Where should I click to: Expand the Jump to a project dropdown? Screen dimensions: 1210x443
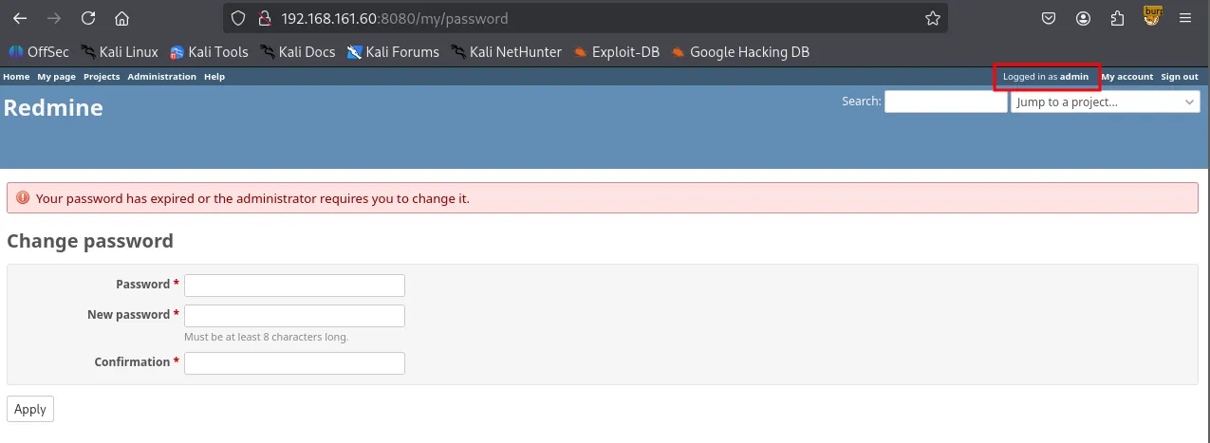coord(1105,102)
